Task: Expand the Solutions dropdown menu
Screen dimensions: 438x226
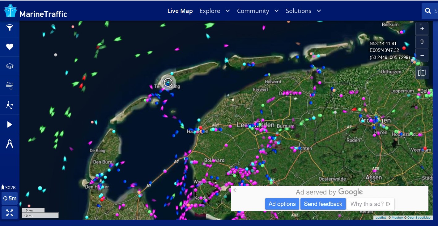Action: [x=303, y=11]
